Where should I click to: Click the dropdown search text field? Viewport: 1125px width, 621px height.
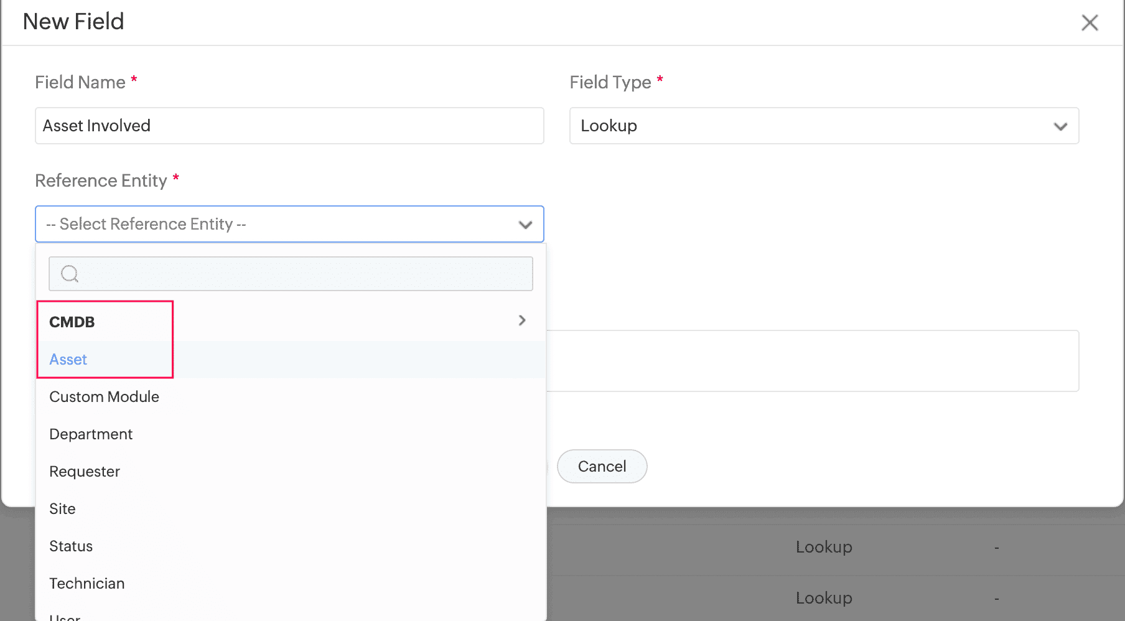tap(291, 273)
